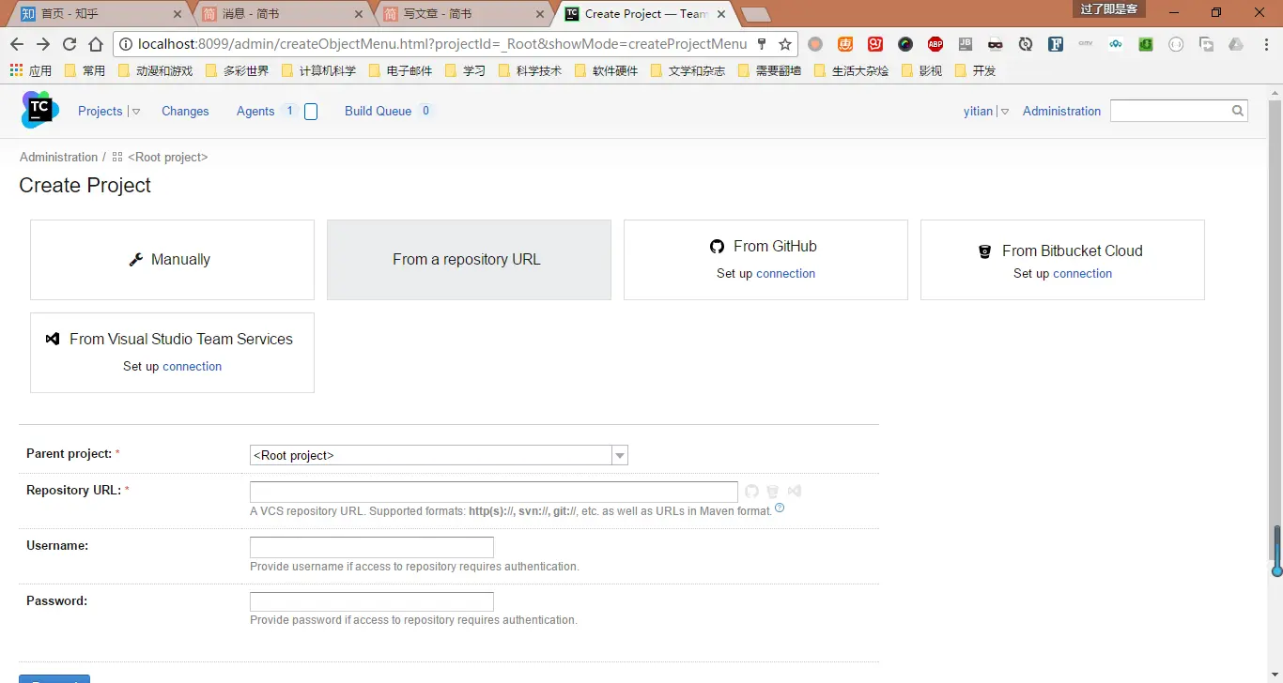The height and width of the screenshot is (683, 1283).
Task: Open the browser home page icon
Action: (96, 44)
